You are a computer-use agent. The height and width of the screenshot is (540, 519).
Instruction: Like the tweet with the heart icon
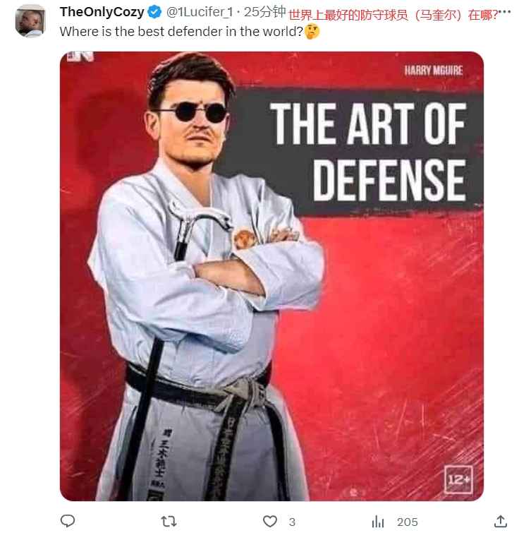click(x=270, y=522)
